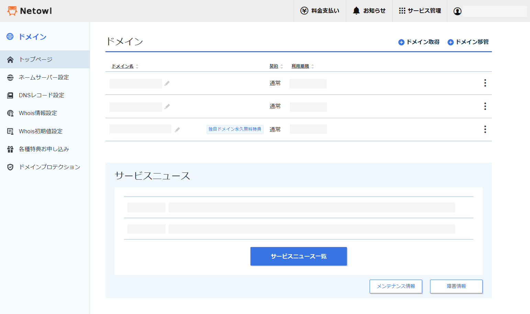The height and width of the screenshot is (314, 530).
Task: Click the ドメイン sidebar heading
Action: 33,37
